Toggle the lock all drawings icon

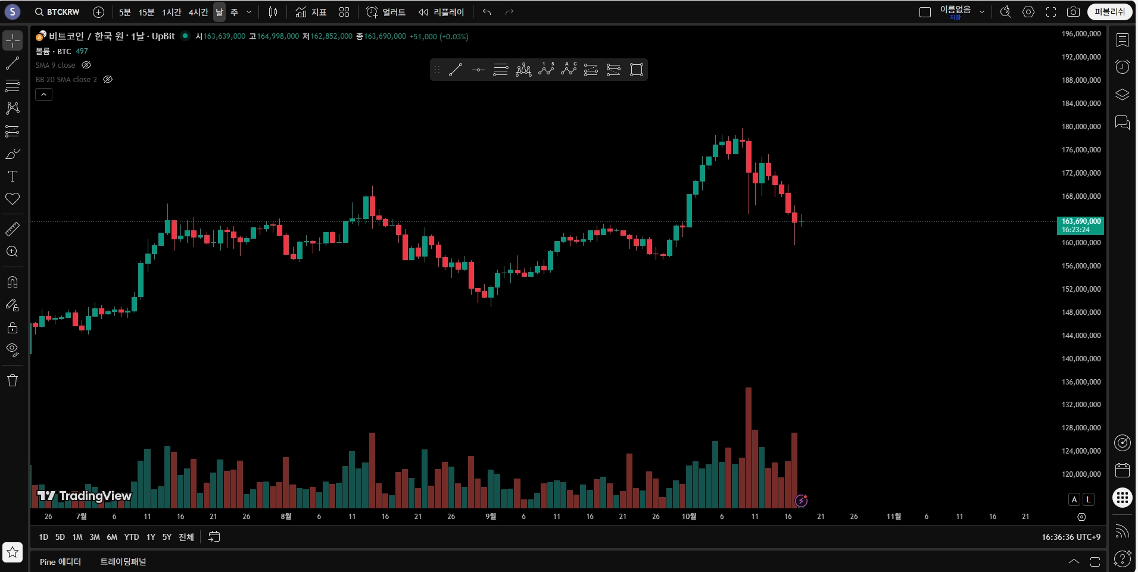click(13, 328)
